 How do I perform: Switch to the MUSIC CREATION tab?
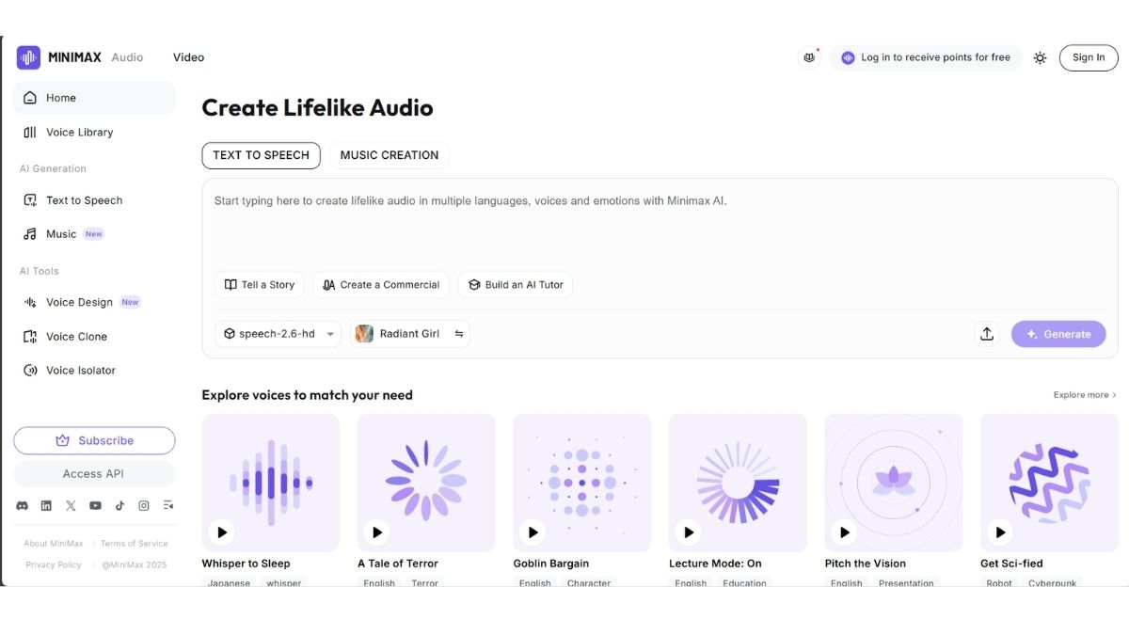(x=390, y=155)
